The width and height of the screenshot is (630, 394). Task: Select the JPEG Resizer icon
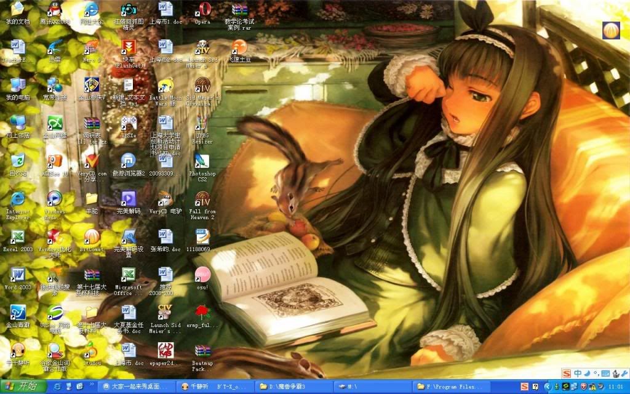point(202,123)
